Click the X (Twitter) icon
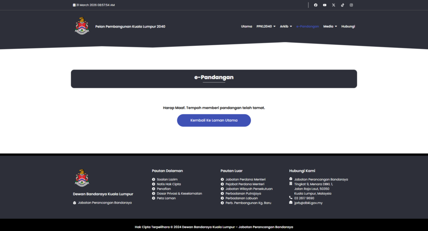 point(334,5)
